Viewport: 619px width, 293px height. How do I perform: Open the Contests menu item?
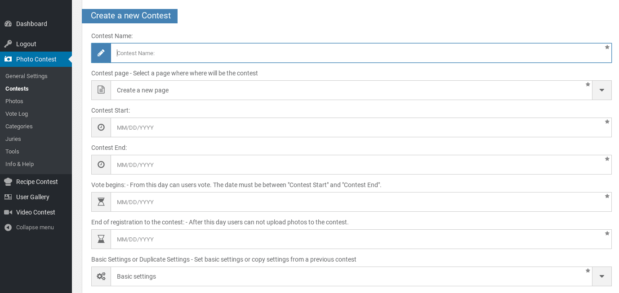(16, 88)
